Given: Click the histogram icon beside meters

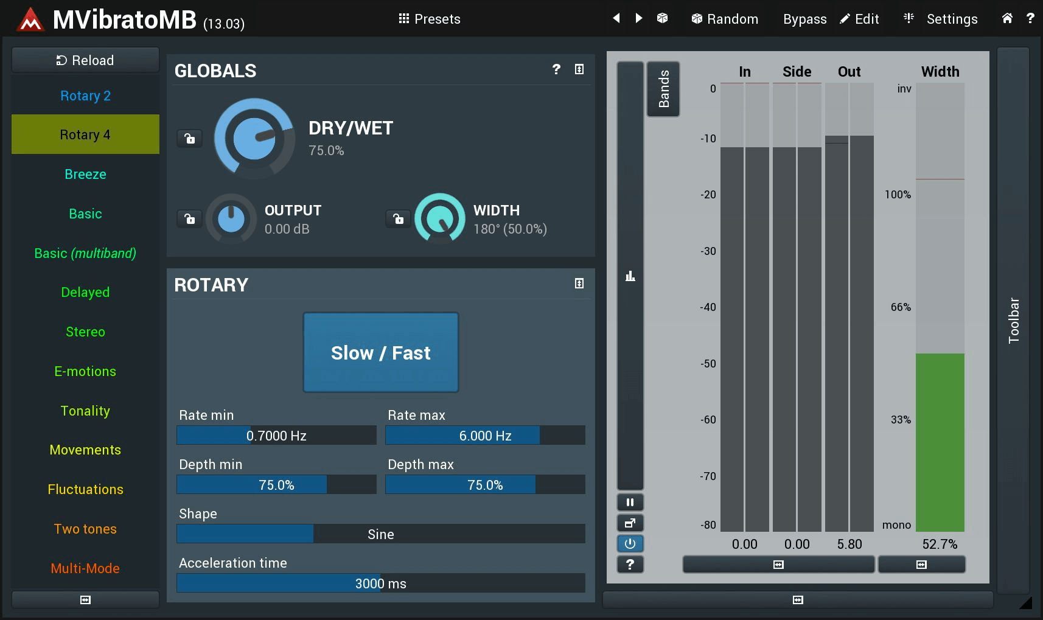Looking at the screenshot, I should (630, 276).
